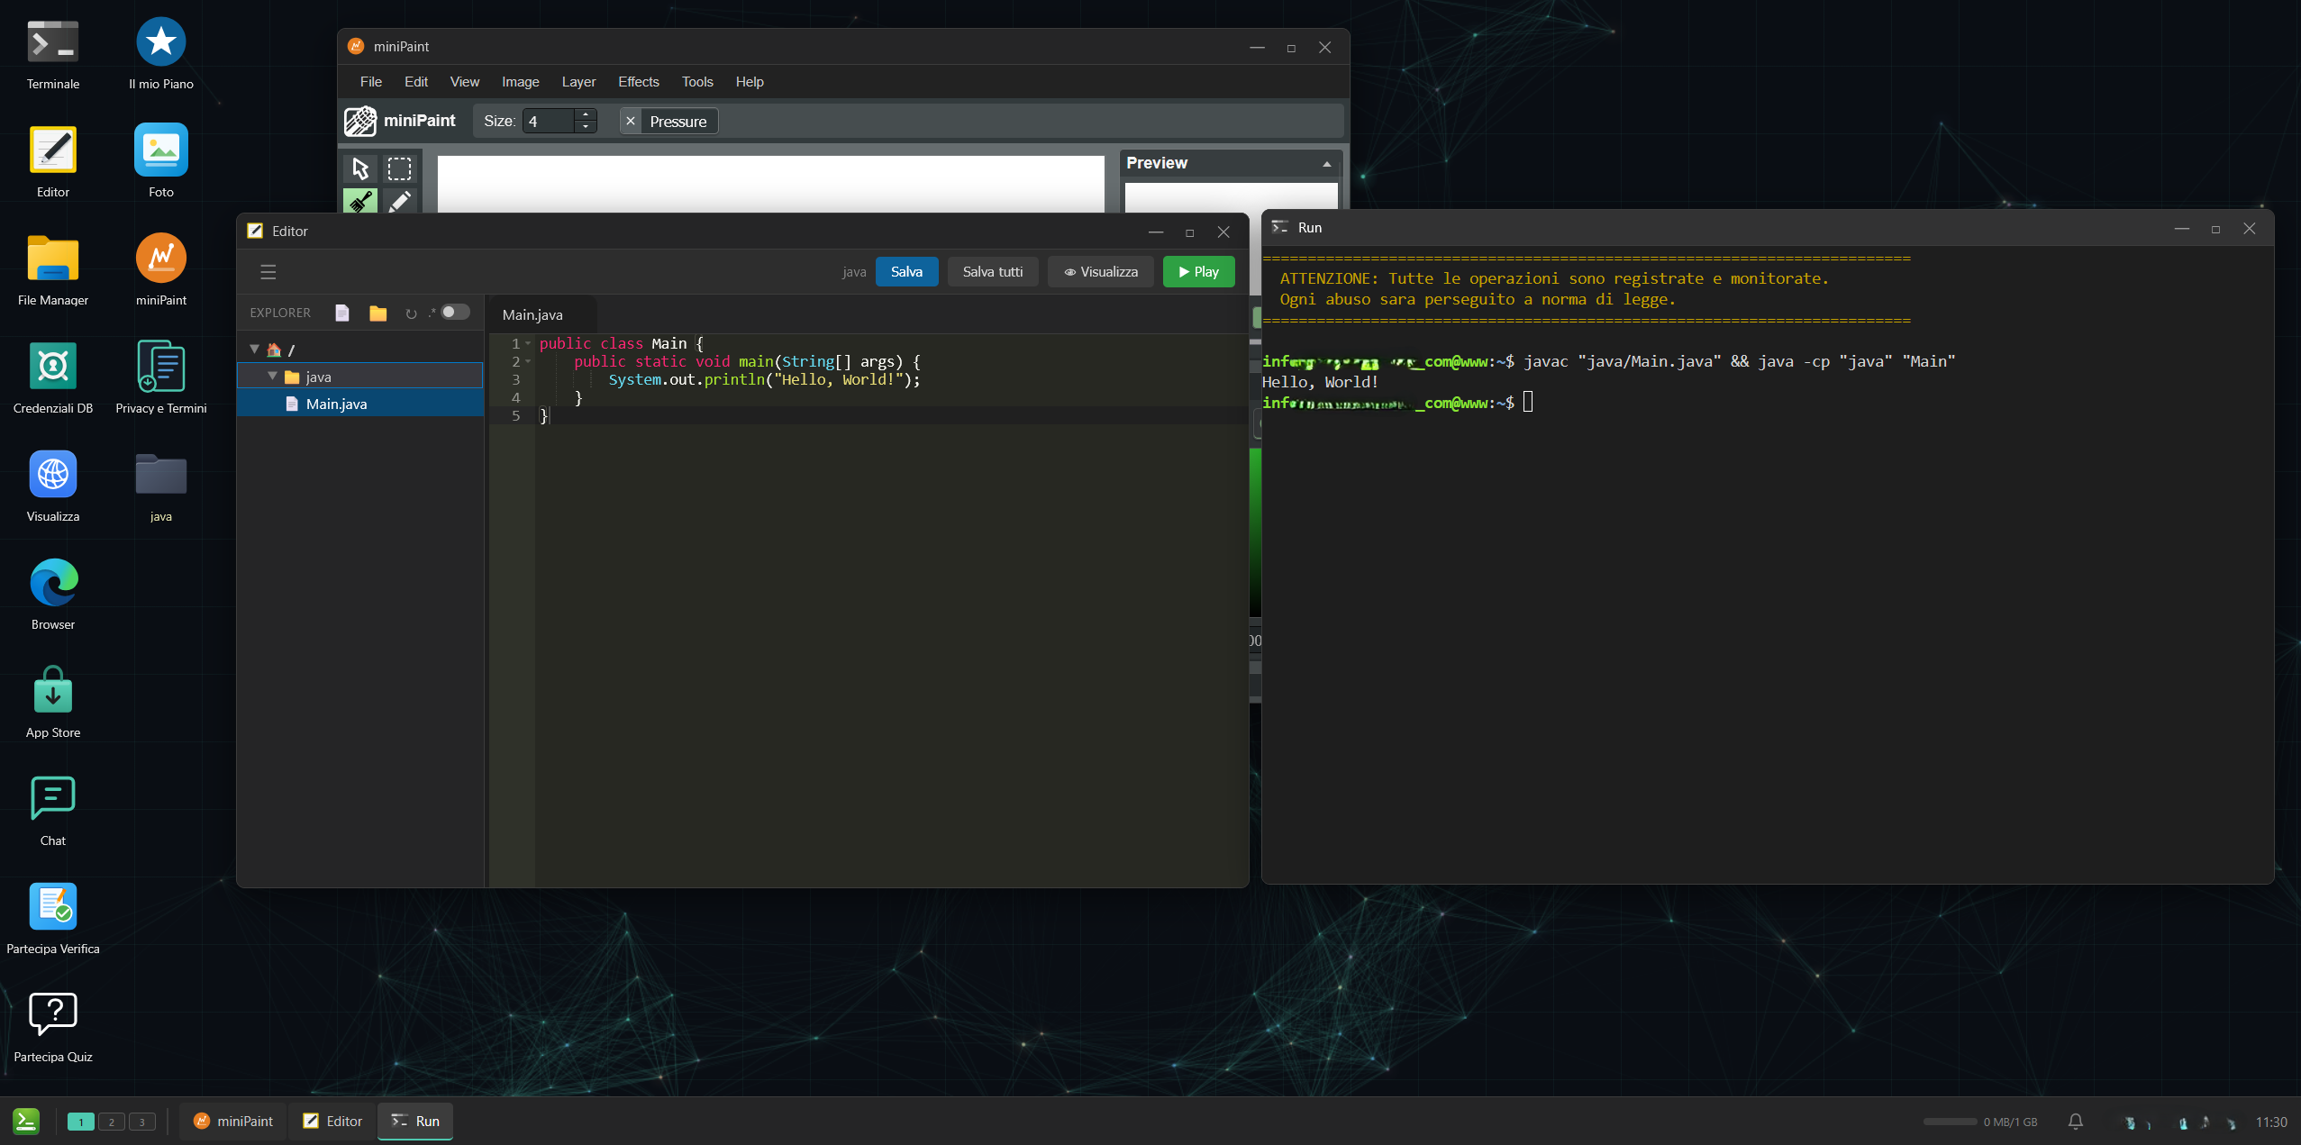Select the brush tool in miniPaint
Image resolution: width=2301 pixels, height=1145 pixels.
pyautogui.click(x=360, y=201)
